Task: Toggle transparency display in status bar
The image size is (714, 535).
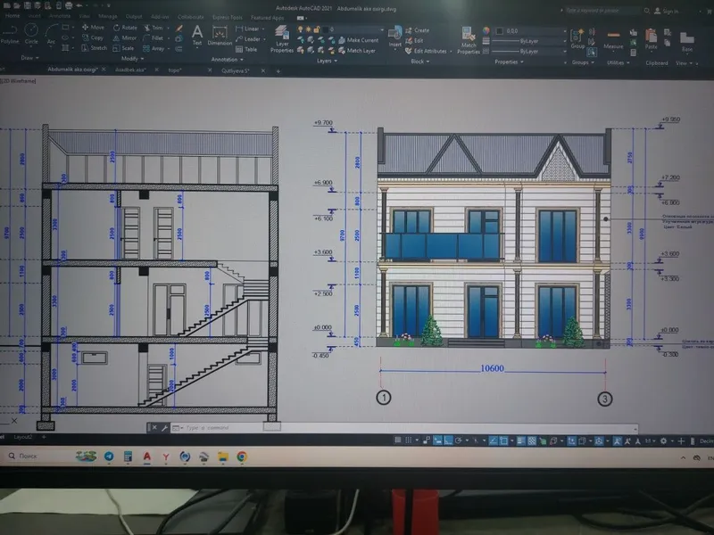Action: 531,440
